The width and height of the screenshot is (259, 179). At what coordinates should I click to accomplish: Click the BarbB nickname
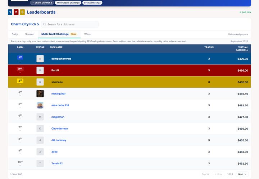point(55,71)
